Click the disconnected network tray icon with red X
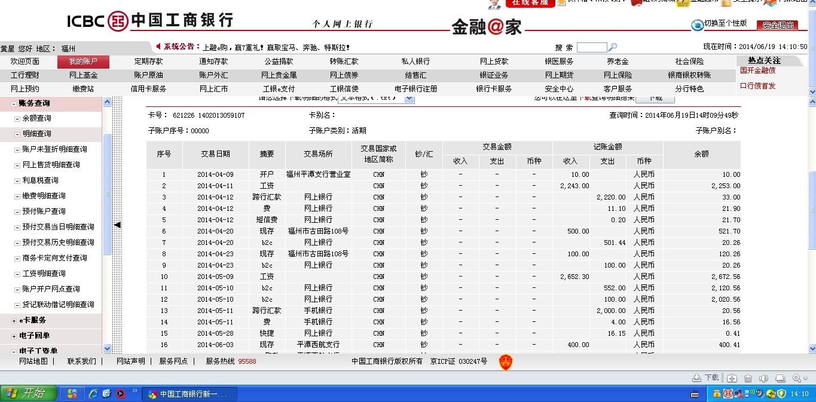The width and height of the screenshot is (816, 402). click(x=739, y=394)
